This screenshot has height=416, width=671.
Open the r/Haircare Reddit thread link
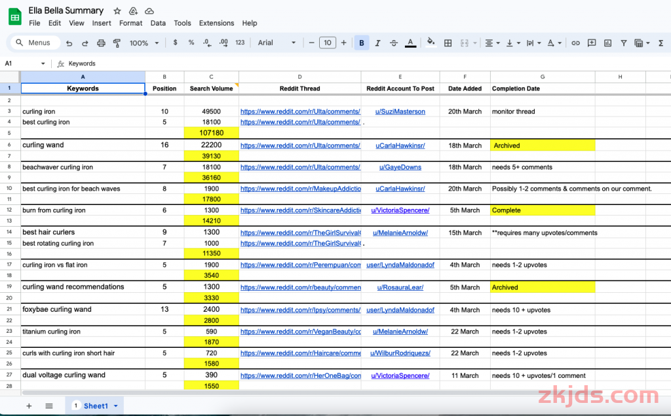tap(300, 353)
